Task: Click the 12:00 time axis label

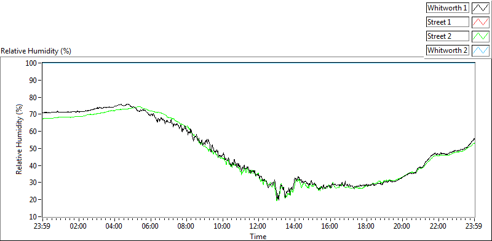Action: pyautogui.click(x=258, y=226)
